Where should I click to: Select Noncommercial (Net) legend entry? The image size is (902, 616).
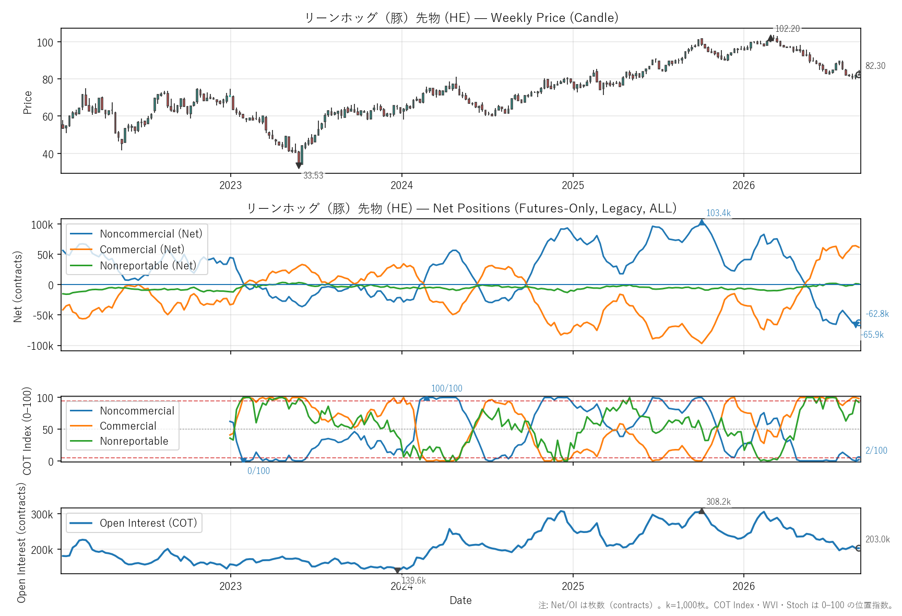(x=136, y=234)
